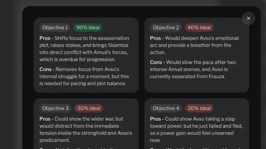Click the bold Pros heading in Objective 4
Viewport: 266px width, 149px height.
[x=155, y=119]
